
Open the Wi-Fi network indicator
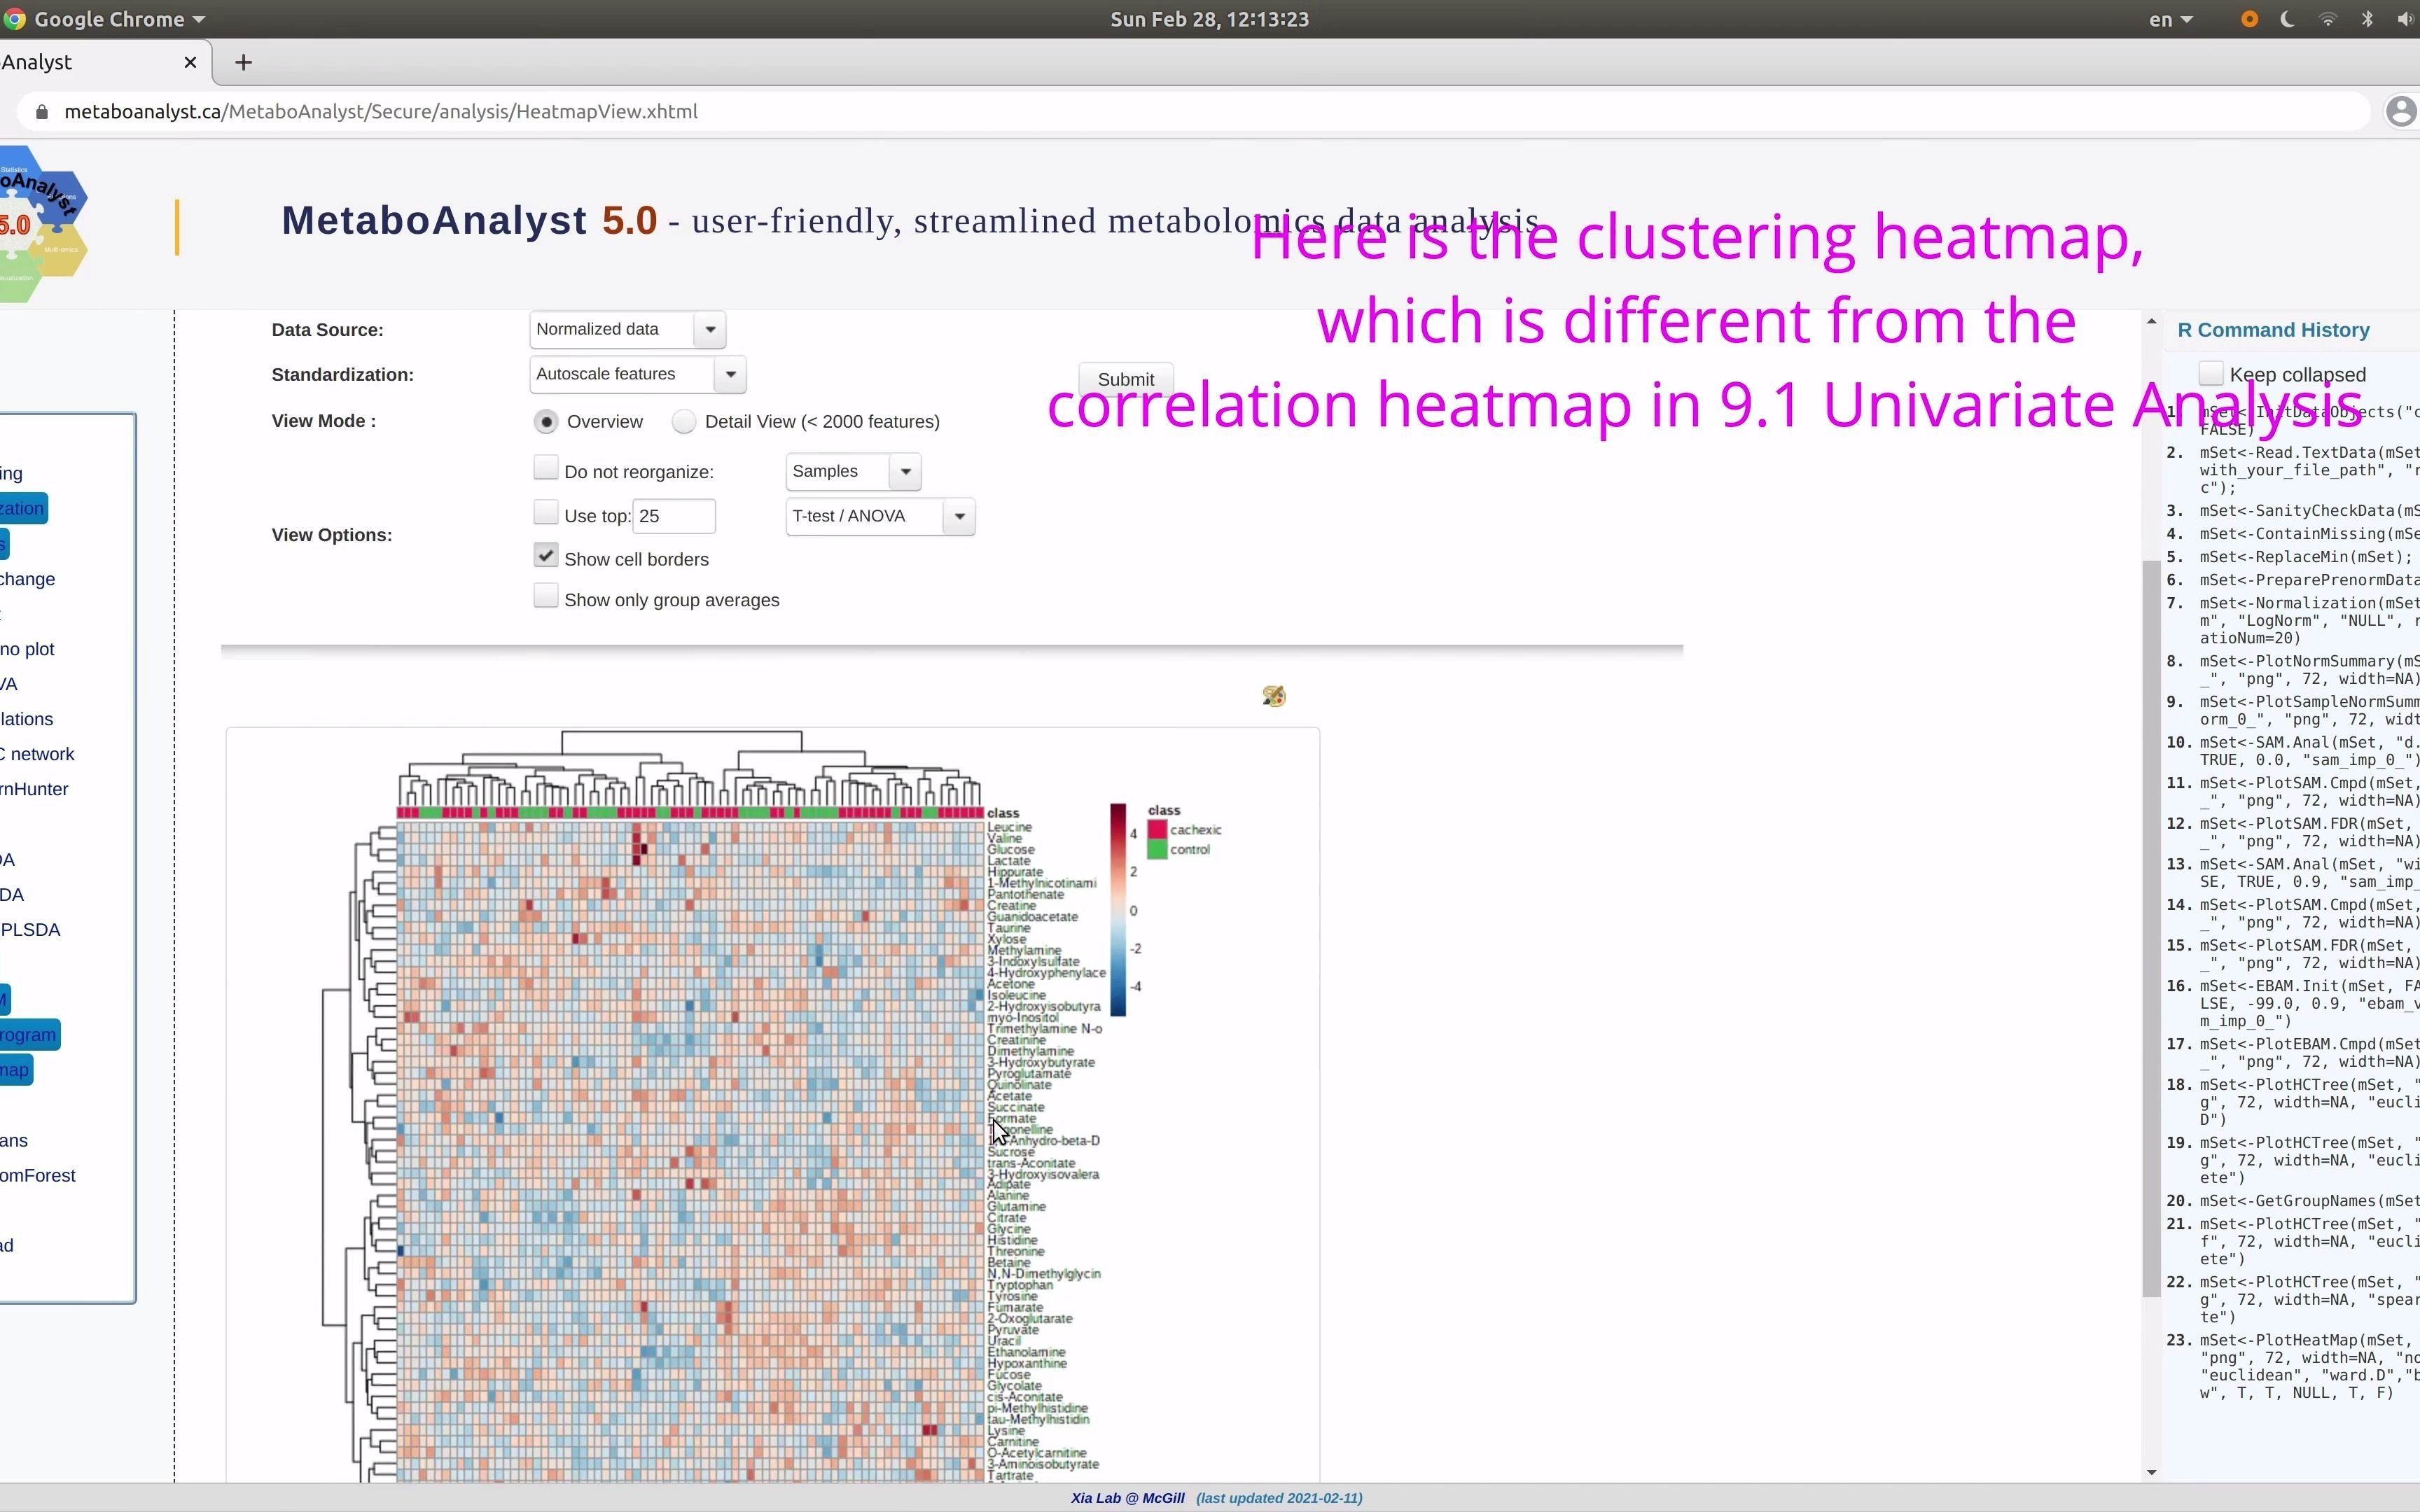click(x=2328, y=19)
